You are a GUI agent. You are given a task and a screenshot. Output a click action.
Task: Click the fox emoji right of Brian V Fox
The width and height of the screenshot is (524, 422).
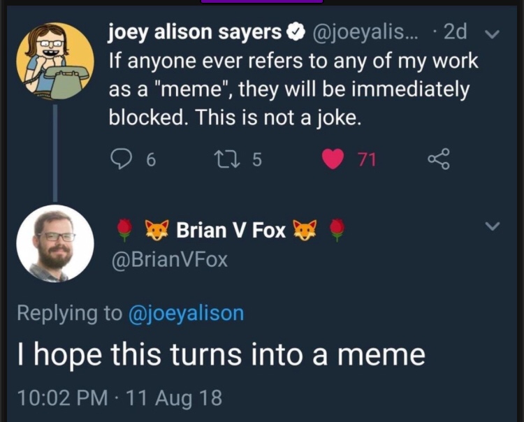point(304,229)
